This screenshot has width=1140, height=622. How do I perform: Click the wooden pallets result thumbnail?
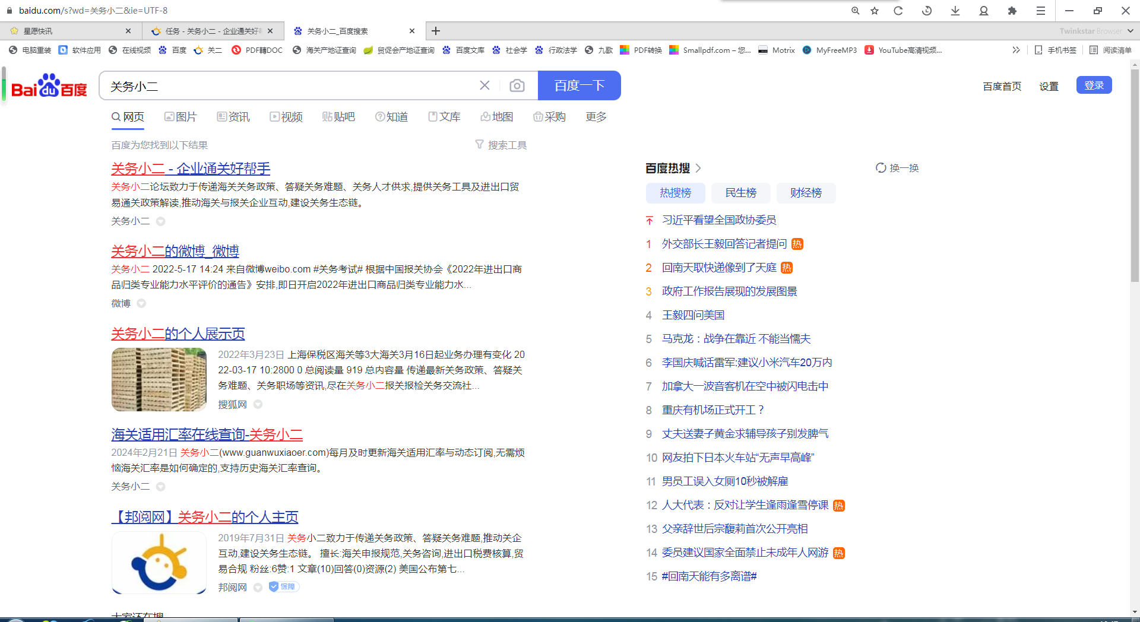(x=159, y=380)
